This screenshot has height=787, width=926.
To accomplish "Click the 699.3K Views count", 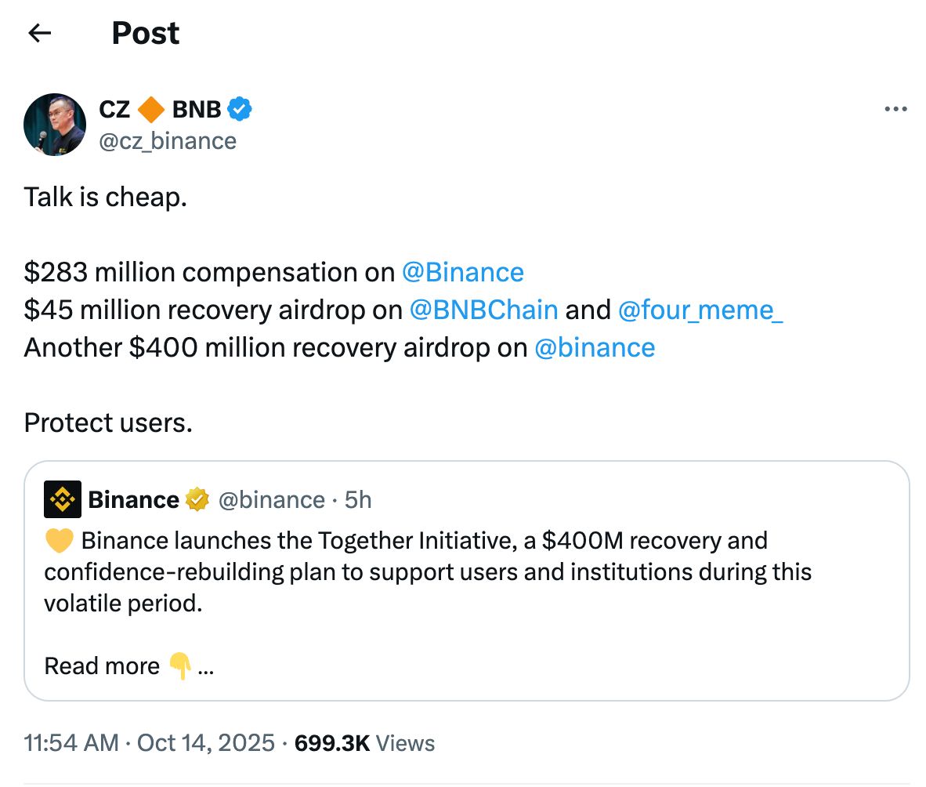I will click(364, 742).
